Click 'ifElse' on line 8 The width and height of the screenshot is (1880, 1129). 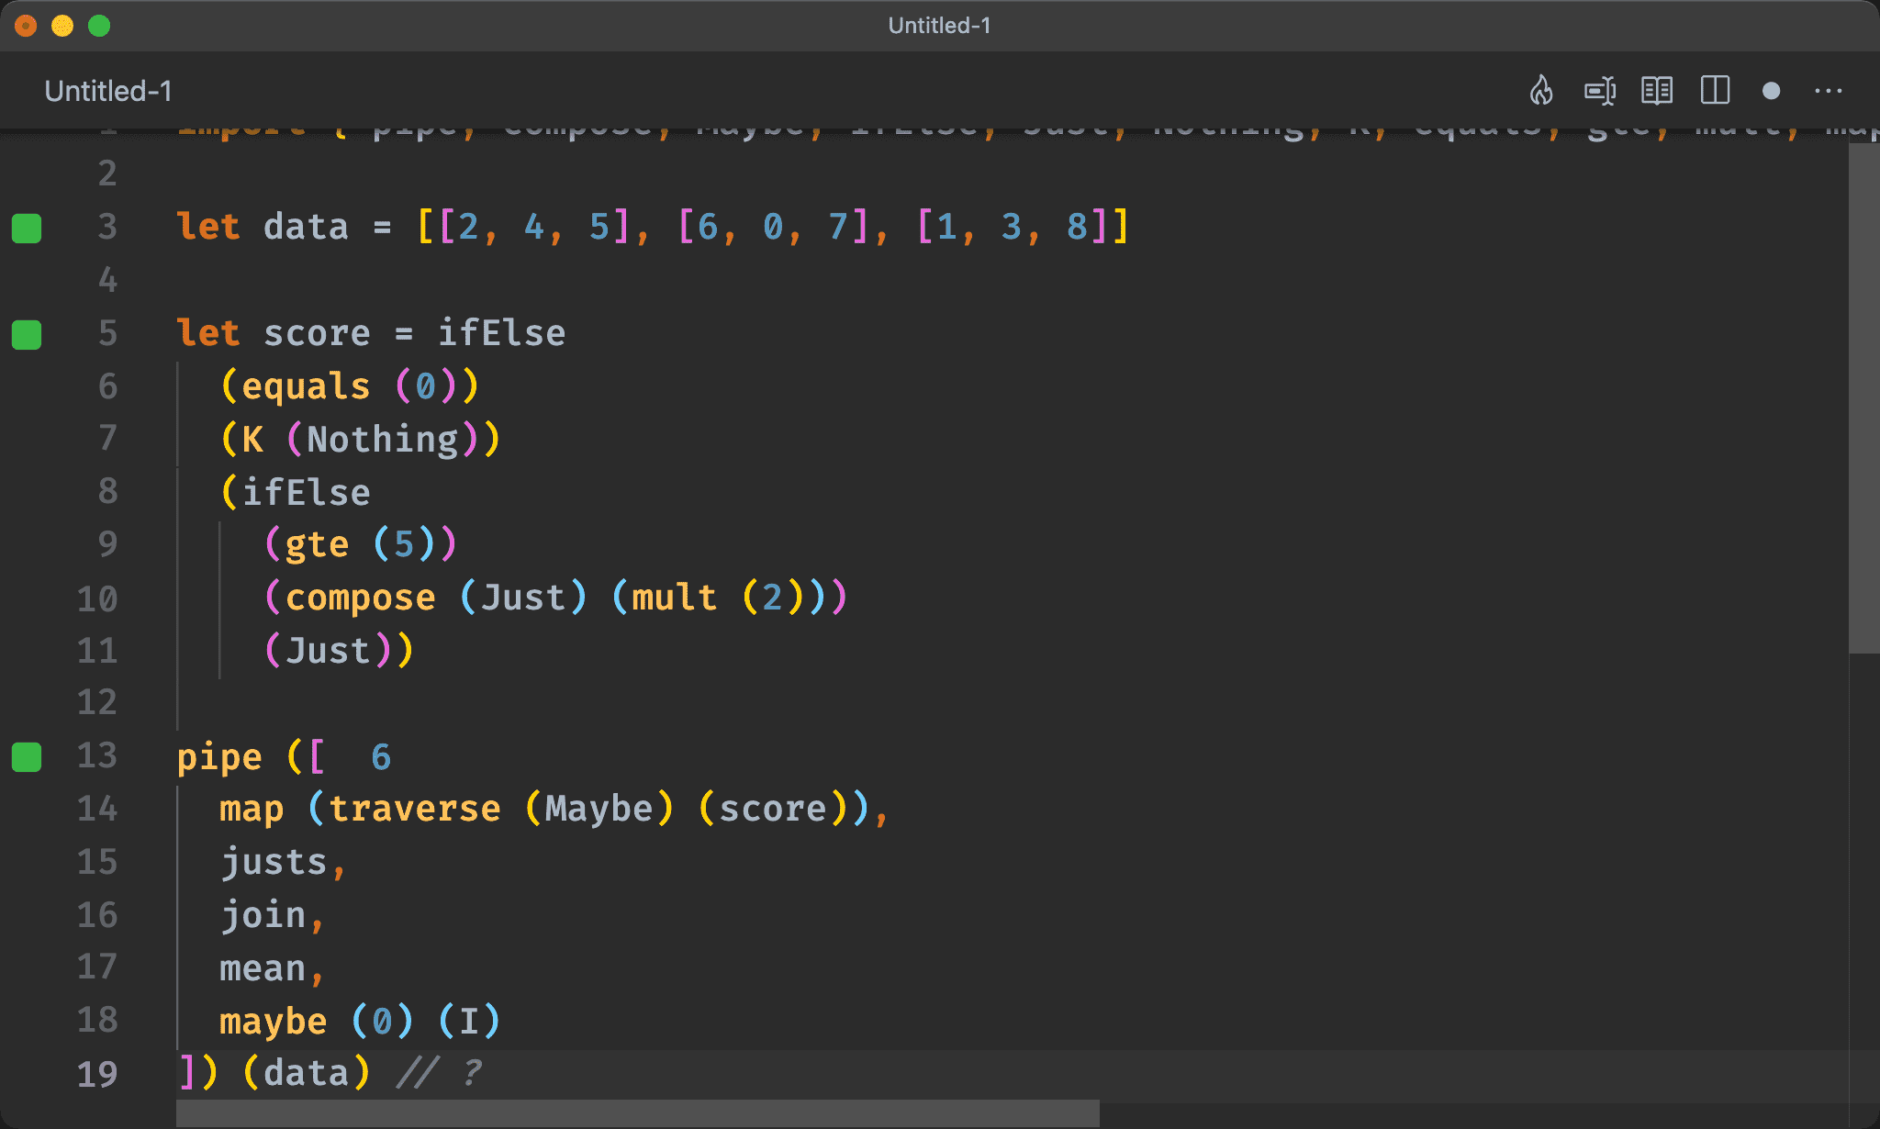point(306,493)
